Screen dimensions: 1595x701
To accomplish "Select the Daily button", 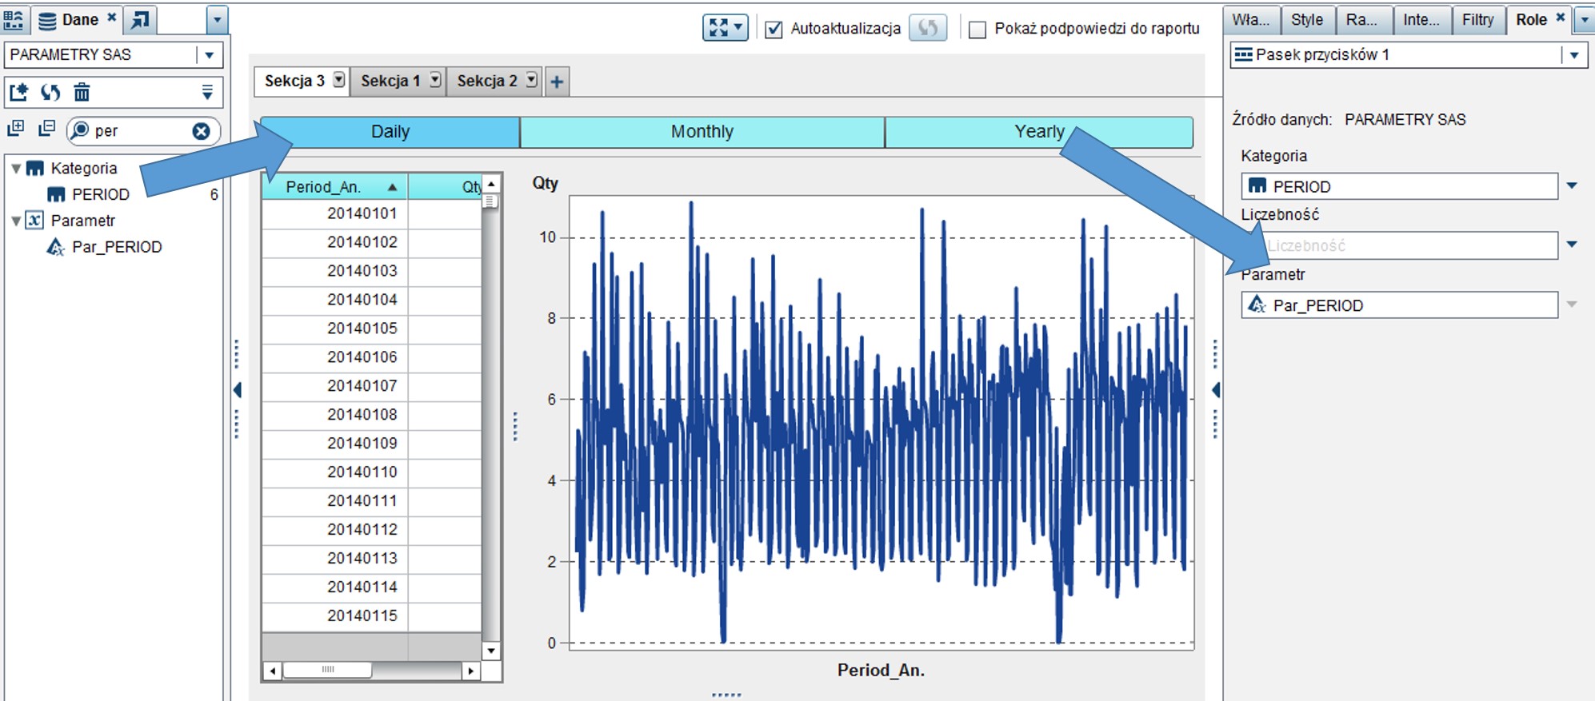I will click(x=390, y=132).
